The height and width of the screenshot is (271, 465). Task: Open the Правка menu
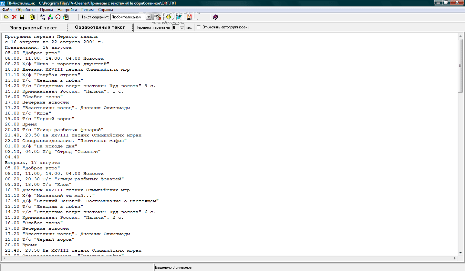click(x=46, y=10)
